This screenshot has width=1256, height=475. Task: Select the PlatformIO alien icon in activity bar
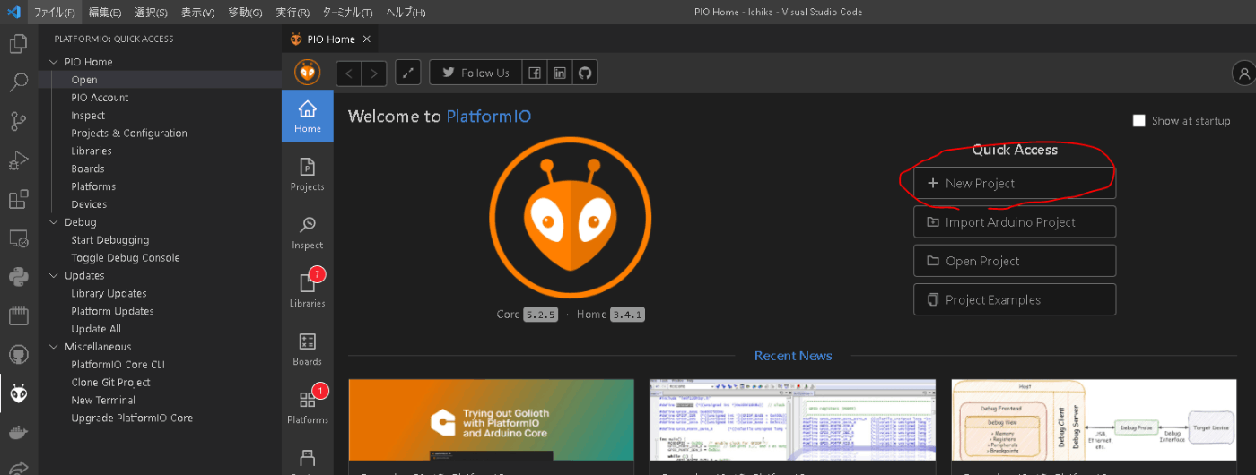click(18, 393)
